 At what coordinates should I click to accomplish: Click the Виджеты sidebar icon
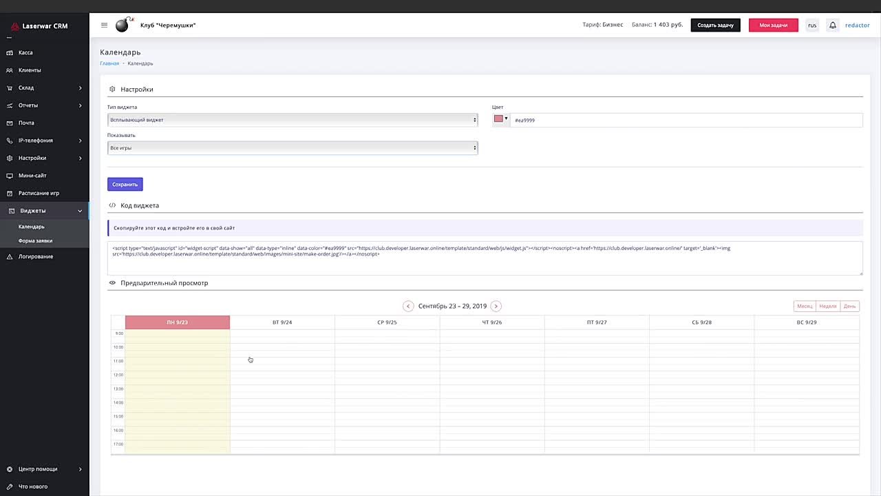[x=12, y=211]
